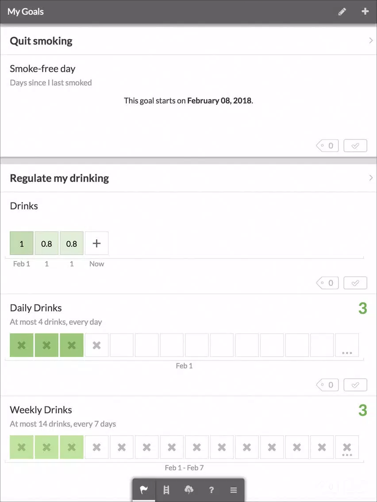Show more Daily Drinks days via ellipsis box
The width and height of the screenshot is (377, 502).
point(347,345)
